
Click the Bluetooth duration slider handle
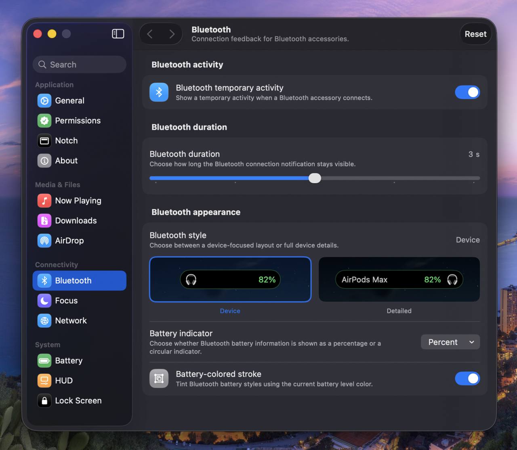tap(315, 178)
